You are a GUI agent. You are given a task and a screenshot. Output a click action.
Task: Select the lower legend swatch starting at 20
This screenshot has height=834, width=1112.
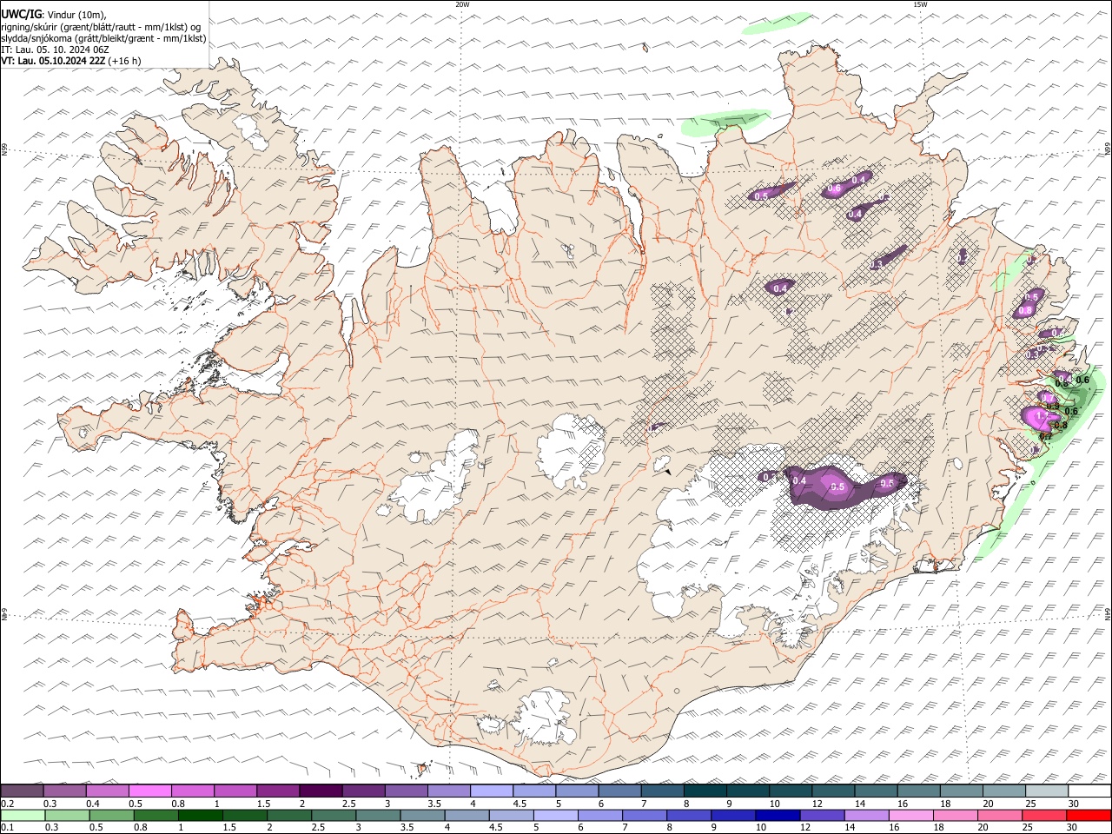pyautogui.click(x=999, y=816)
